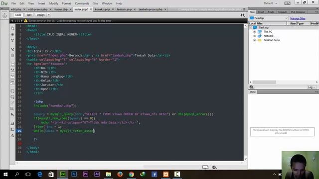Click red error marker in line gutter
319x179 pixels.
coord(19,144)
